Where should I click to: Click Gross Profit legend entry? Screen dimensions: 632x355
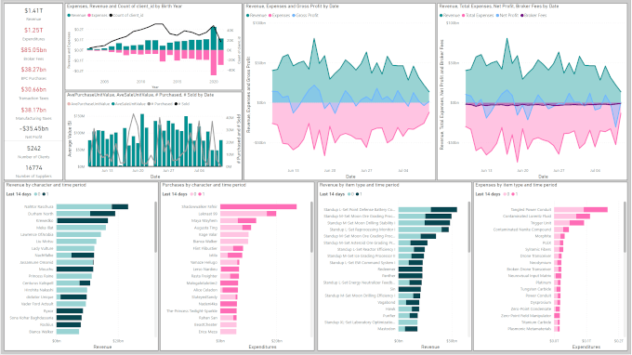pos(305,15)
